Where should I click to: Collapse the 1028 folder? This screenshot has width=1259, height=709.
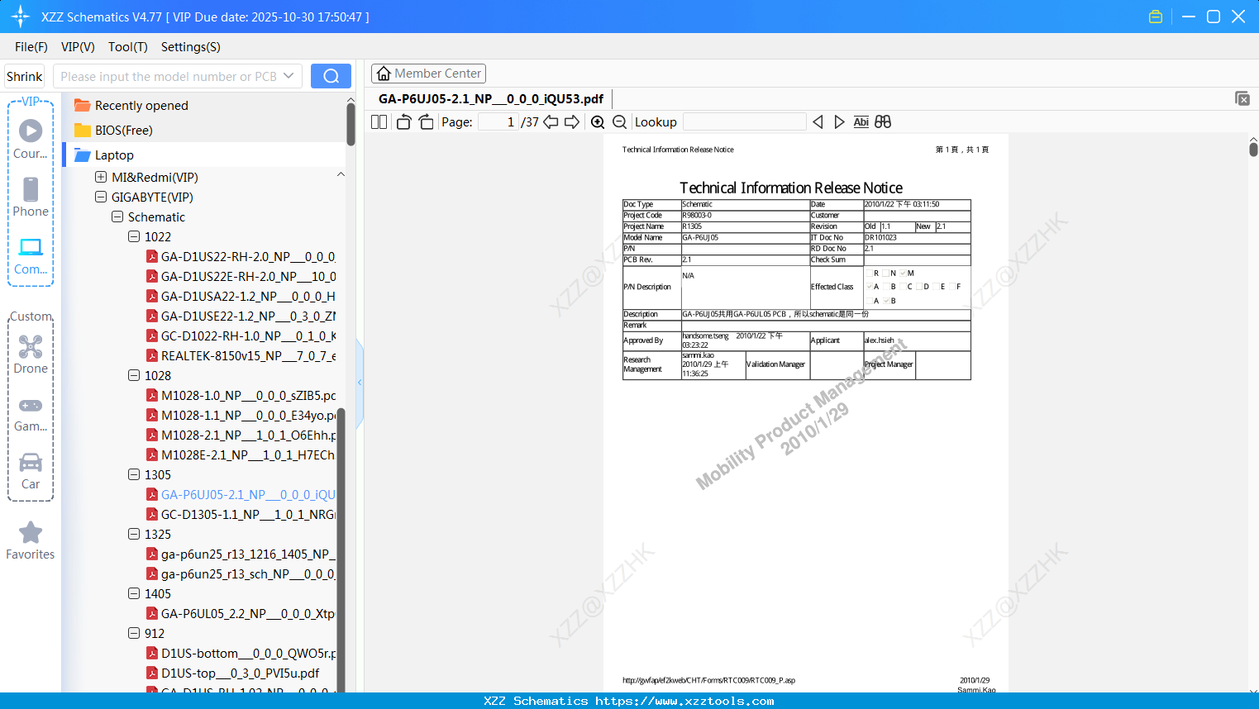pos(134,375)
